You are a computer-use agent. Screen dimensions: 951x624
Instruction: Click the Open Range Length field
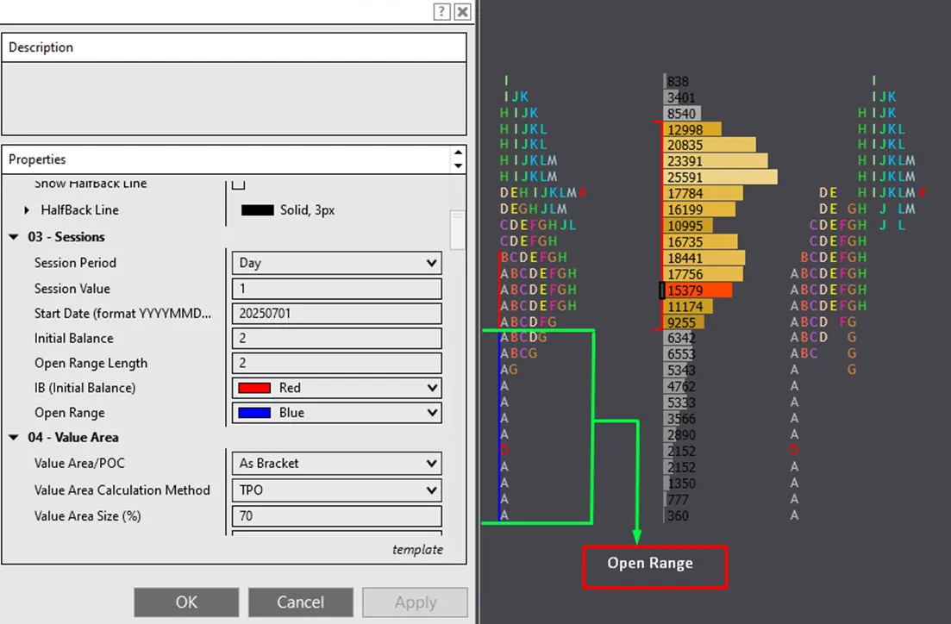click(x=336, y=364)
